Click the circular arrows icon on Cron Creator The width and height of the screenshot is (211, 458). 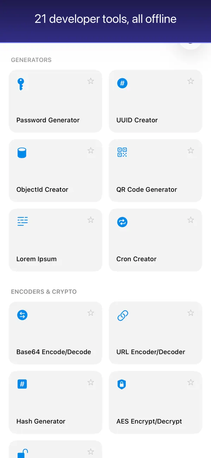pyautogui.click(x=122, y=222)
